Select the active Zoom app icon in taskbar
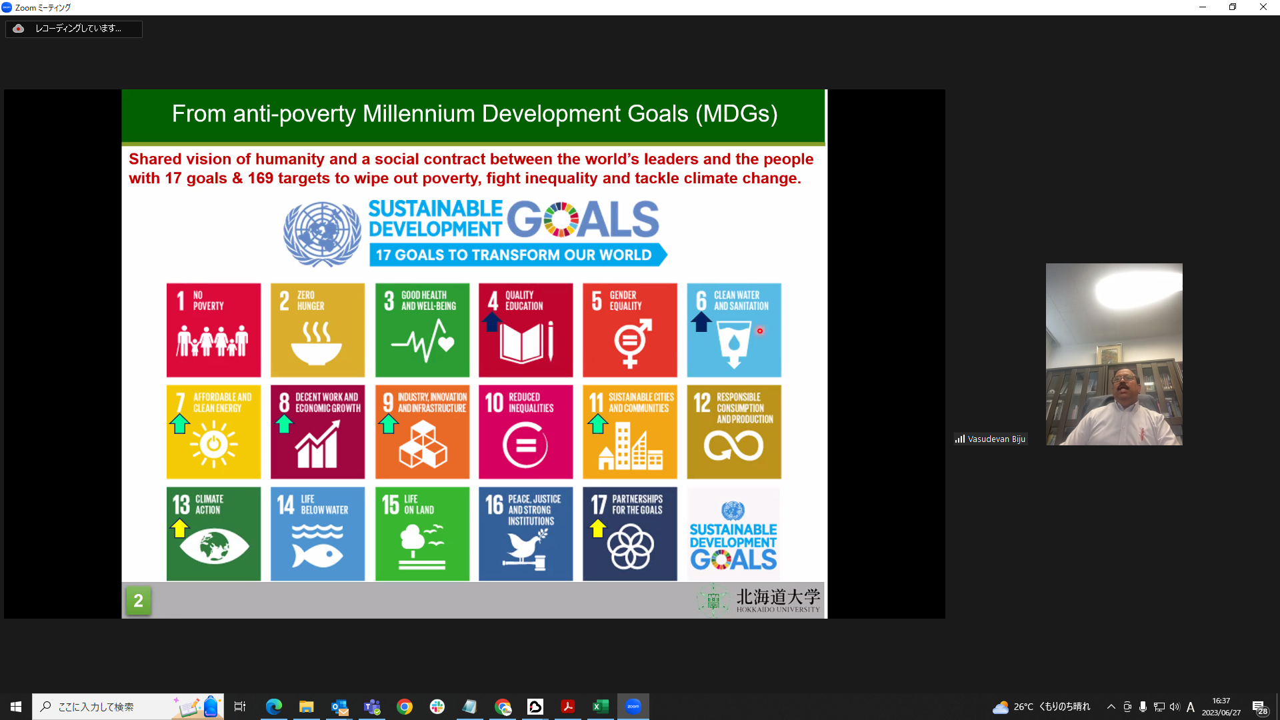Screen dimensions: 1280x720 click(633, 707)
